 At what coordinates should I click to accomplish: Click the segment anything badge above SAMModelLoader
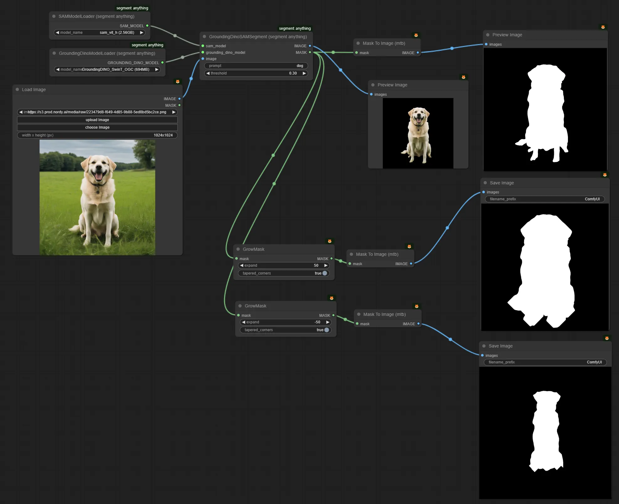(132, 8)
